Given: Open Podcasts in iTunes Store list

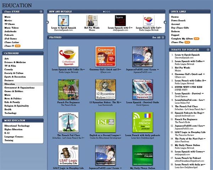Looking at the screenshot, I should click(9, 35).
